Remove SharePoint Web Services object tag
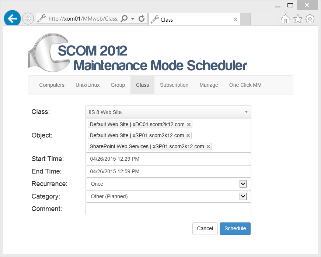The image size is (321, 257). click(208, 146)
